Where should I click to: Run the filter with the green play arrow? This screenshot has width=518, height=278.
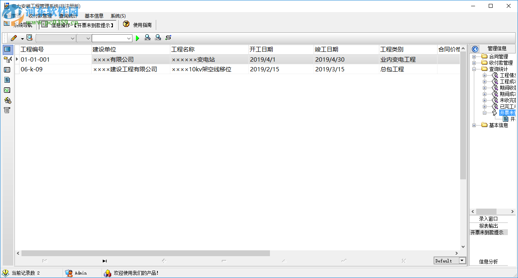point(138,38)
